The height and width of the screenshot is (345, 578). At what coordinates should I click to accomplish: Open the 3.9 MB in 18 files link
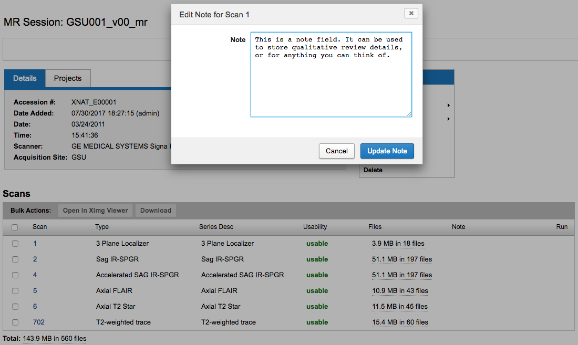[398, 244]
